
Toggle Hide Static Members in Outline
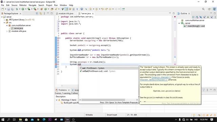point(204,17)
